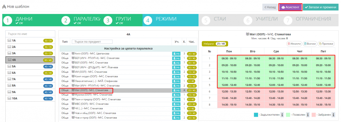Go to step 2 ПАРАЛЕЛКИ

pyautogui.click(x=81, y=20)
